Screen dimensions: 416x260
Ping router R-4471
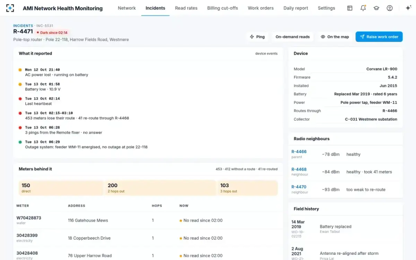coord(257,37)
